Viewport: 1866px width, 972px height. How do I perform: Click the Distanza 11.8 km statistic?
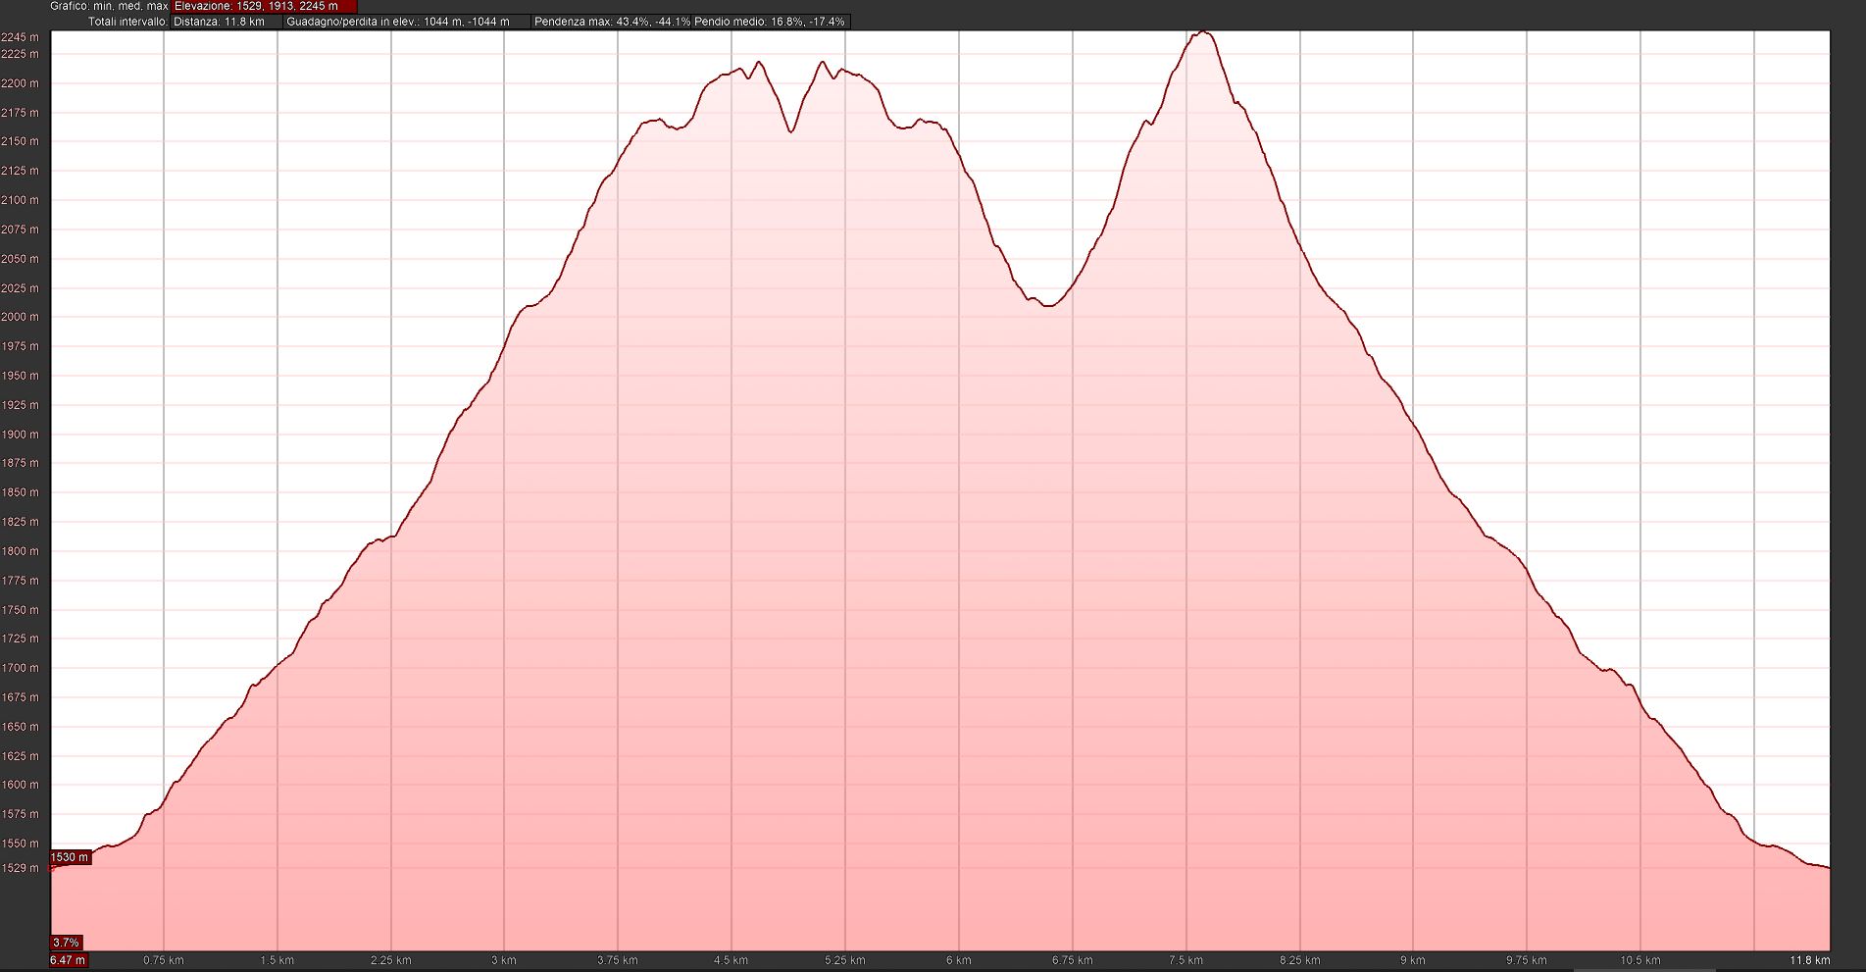click(x=226, y=22)
